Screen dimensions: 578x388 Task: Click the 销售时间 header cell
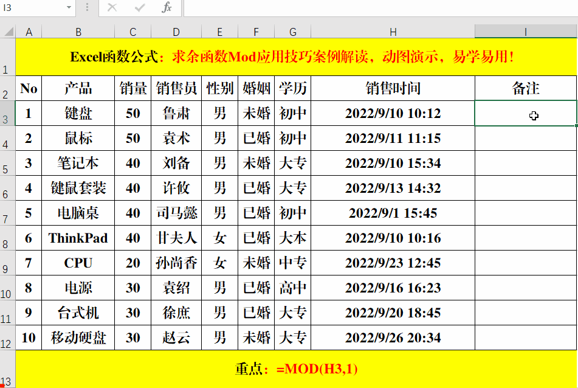tap(393, 88)
